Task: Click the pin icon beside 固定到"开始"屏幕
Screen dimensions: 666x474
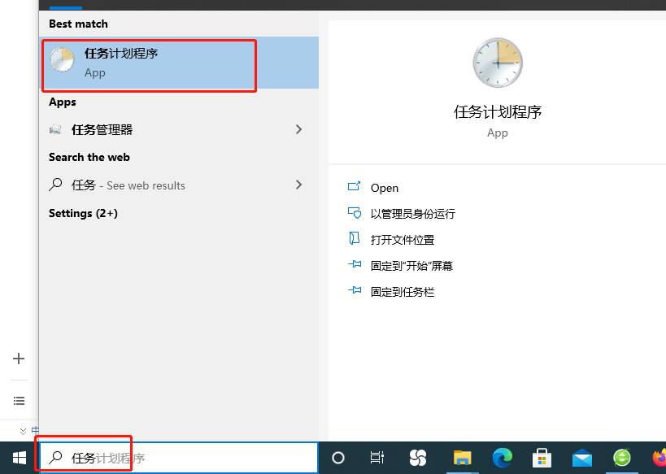Action: 355,264
